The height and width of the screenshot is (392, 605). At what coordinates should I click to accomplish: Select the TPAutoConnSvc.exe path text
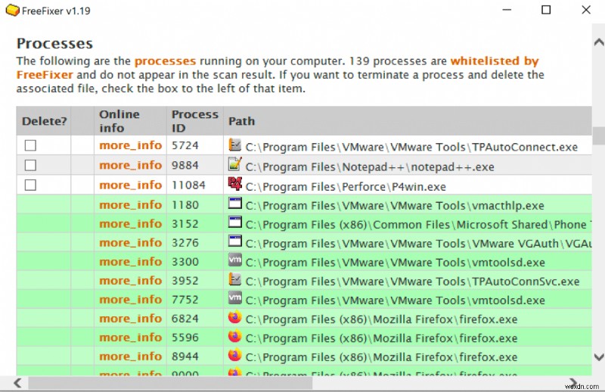pos(412,282)
